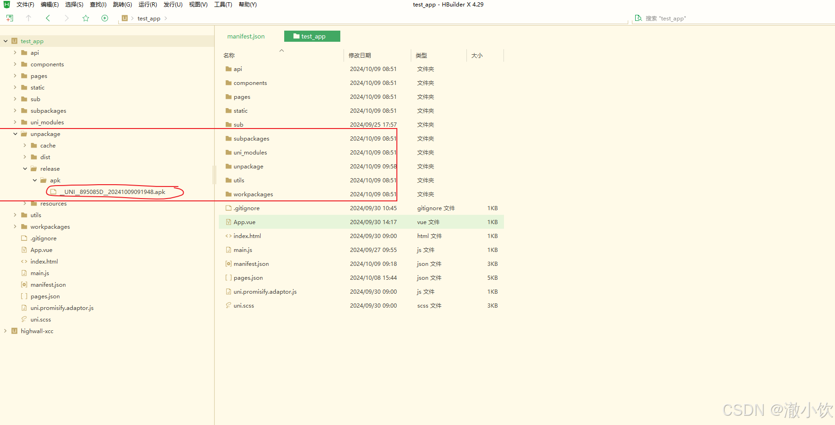Click uni.scss icon in project tree

click(x=24, y=319)
